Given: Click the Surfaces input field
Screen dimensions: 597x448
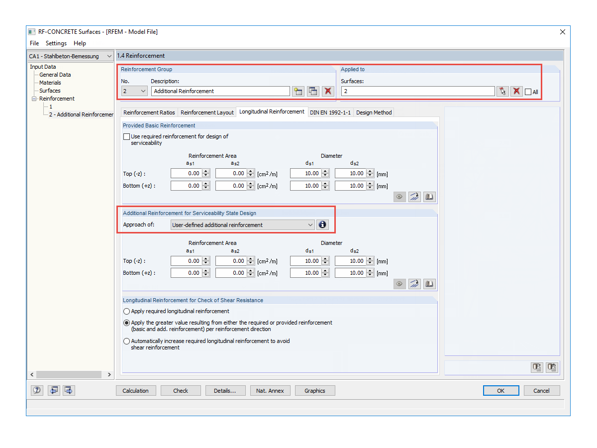Looking at the screenshot, I should click(418, 91).
